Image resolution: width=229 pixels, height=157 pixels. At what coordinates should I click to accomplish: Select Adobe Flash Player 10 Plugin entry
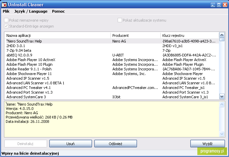click(x=29, y=64)
